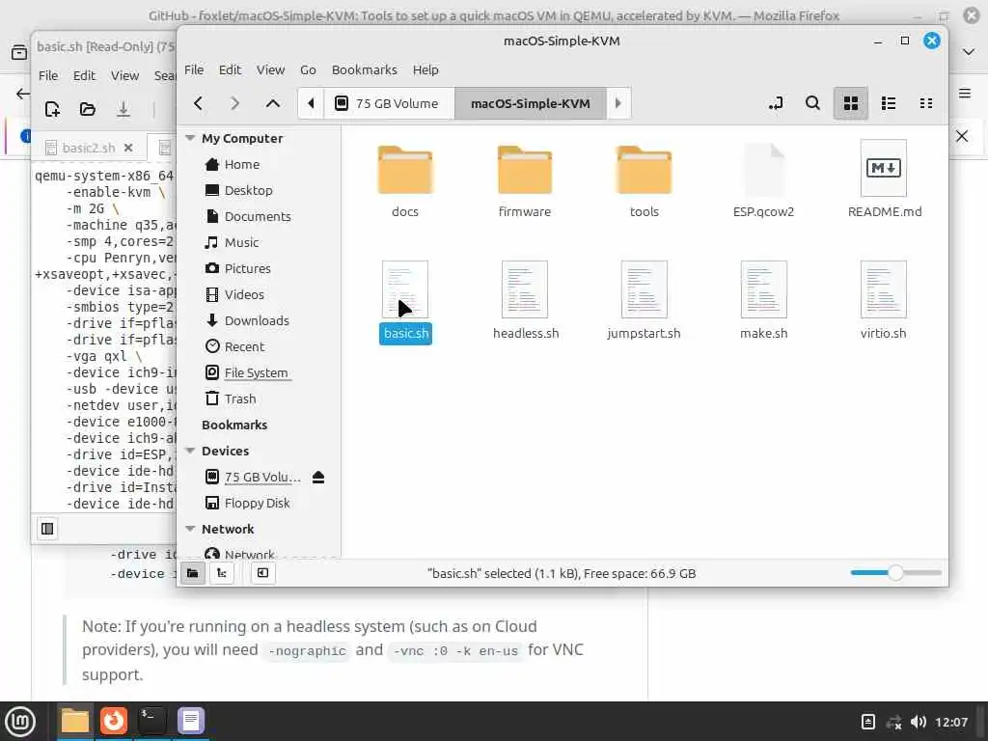Go up to parent folder
Image resolution: width=988 pixels, height=741 pixels.
272,103
